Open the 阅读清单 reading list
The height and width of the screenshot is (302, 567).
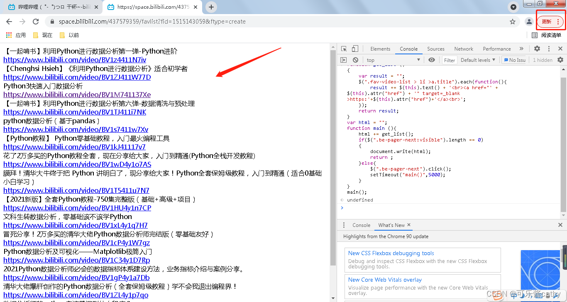547,35
